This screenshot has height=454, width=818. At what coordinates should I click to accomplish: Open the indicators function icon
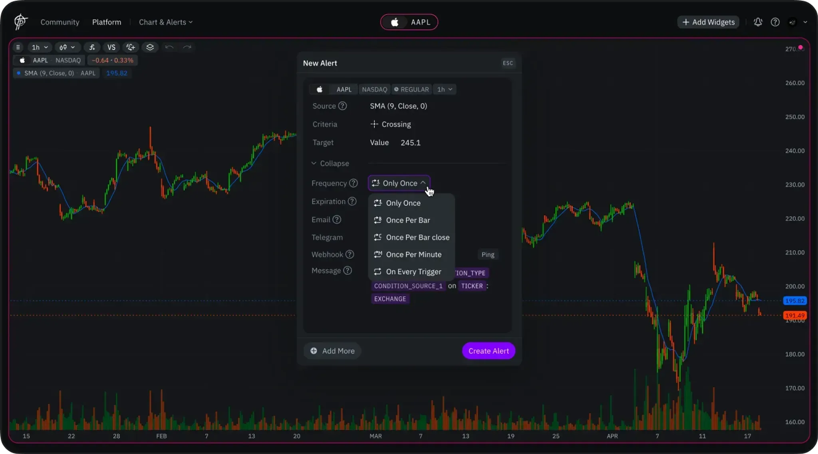click(x=92, y=47)
